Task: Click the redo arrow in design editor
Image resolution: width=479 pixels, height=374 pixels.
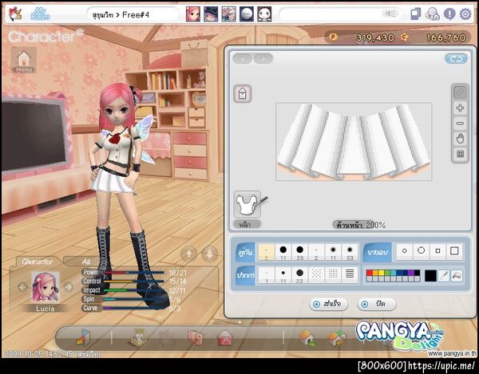Action: 263,58
